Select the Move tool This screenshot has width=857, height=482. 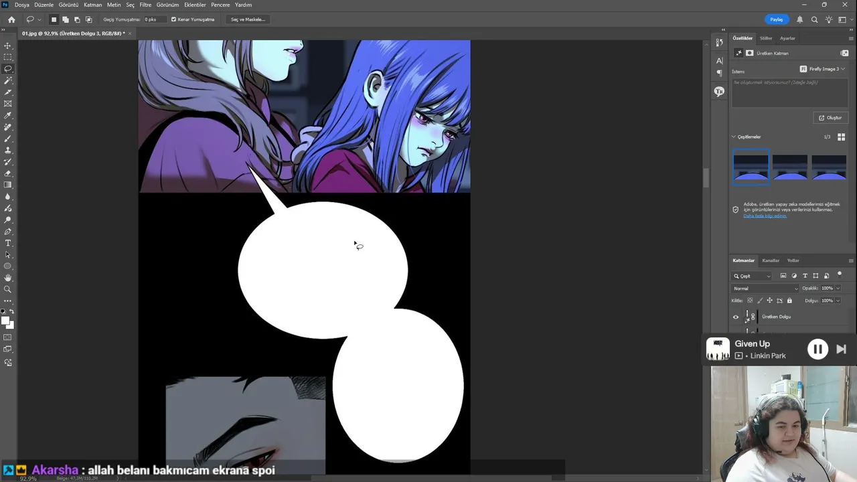(8, 46)
